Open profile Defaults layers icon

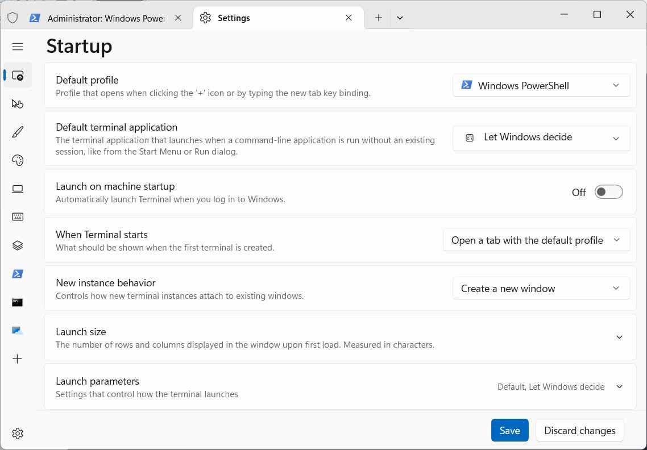click(x=18, y=245)
